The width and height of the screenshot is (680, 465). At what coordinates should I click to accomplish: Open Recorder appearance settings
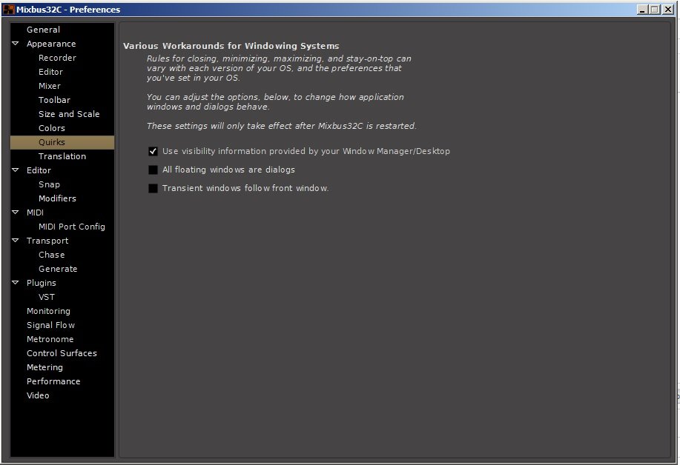point(57,58)
